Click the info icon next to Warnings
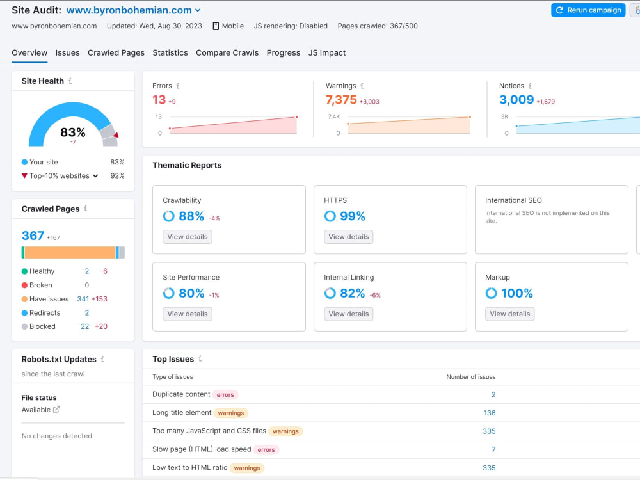The height and width of the screenshot is (480, 640). [x=362, y=86]
